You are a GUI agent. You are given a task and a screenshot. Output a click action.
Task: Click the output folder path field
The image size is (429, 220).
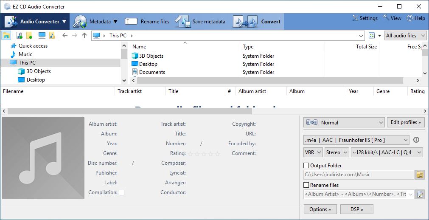pyautogui.click(x=359, y=175)
